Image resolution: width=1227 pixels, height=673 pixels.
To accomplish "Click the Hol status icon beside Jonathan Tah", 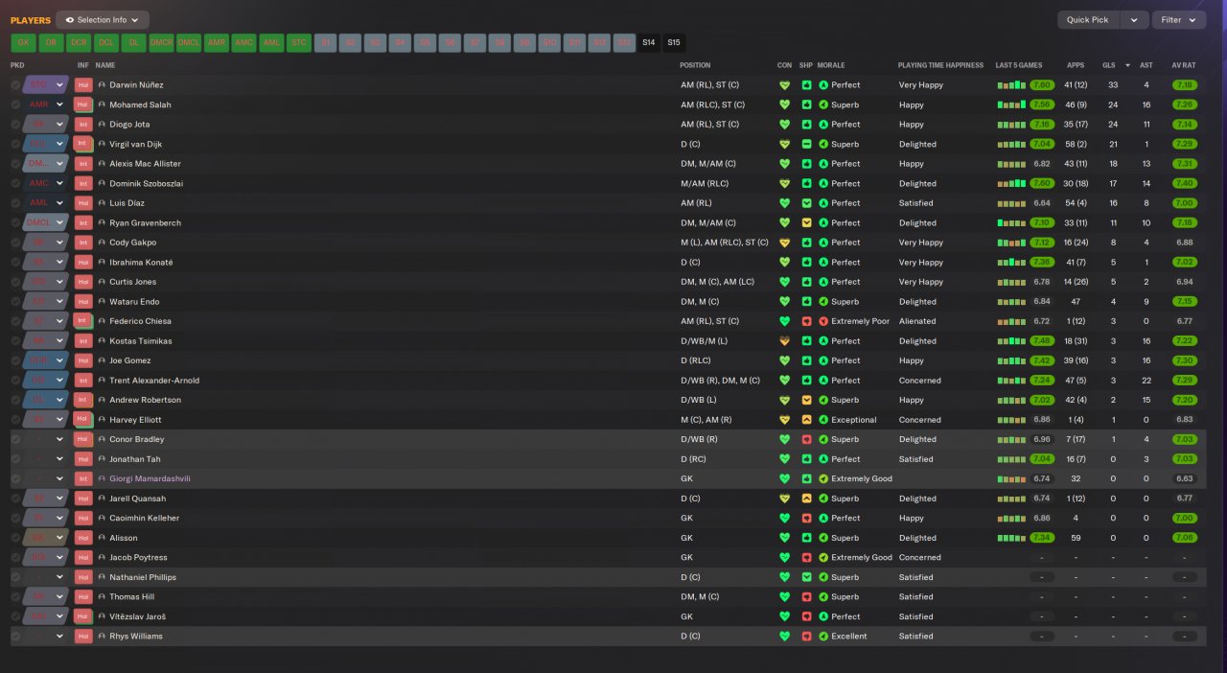I will pyautogui.click(x=83, y=459).
